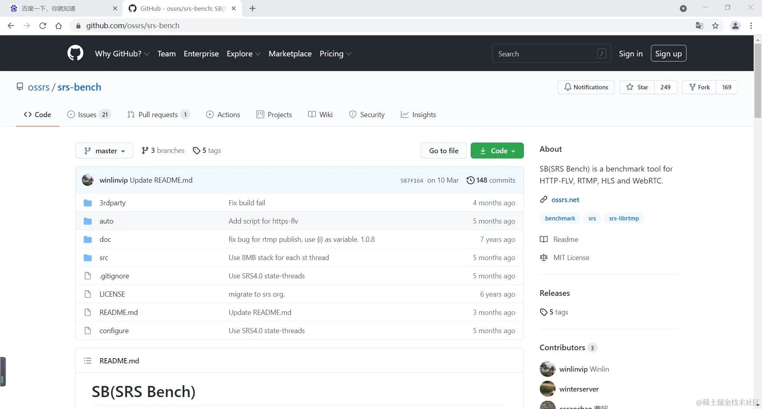Open the browser profile avatar icon
762x409 pixels.
735,26
